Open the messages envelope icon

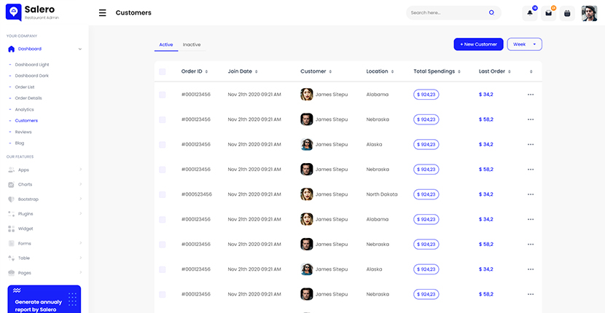click(548, 13)
